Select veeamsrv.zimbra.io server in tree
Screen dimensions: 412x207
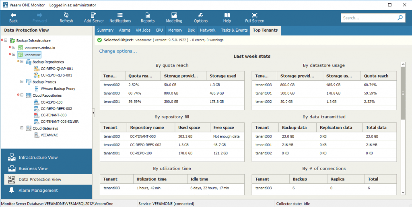pos(40,48)
